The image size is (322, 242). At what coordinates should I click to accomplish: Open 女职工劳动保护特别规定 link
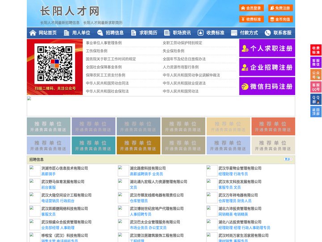pyautogui.click(x=182, y=43)
